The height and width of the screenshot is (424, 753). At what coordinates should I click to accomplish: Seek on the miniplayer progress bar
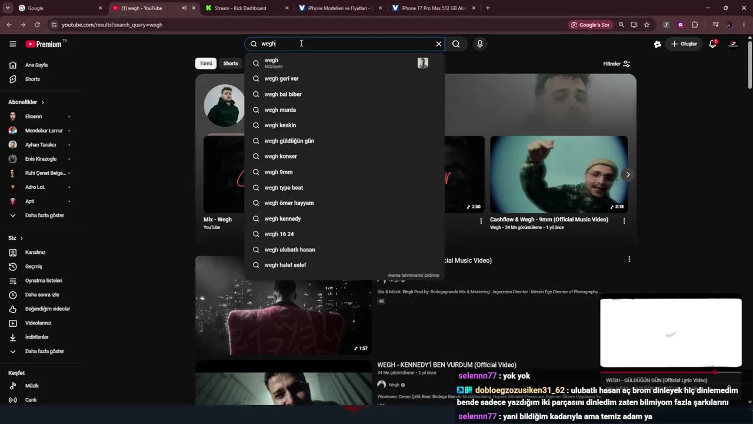tap(671, 372)
